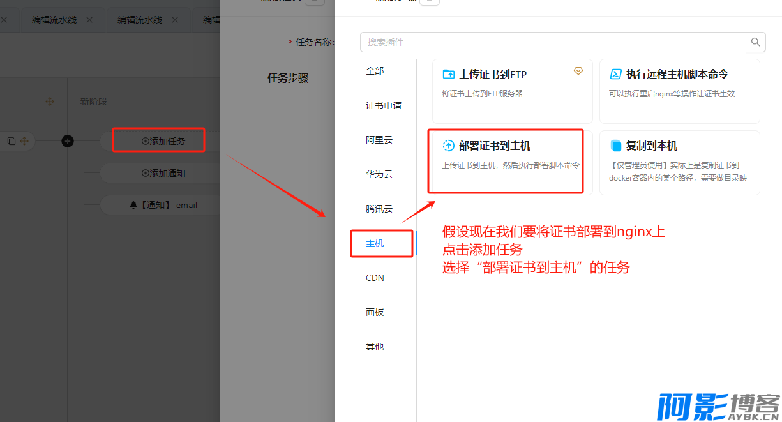This screenshot has height=422, width=782.
Task: Click the diamond VIP icon on 上传证书到FTP card
Action: (x=578, y=71)
